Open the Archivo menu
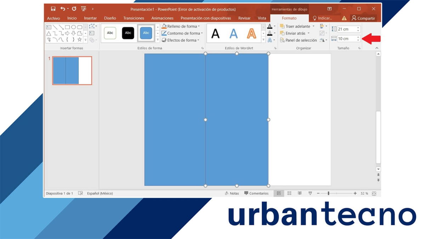425x239 pixels. tap(53, 18)
